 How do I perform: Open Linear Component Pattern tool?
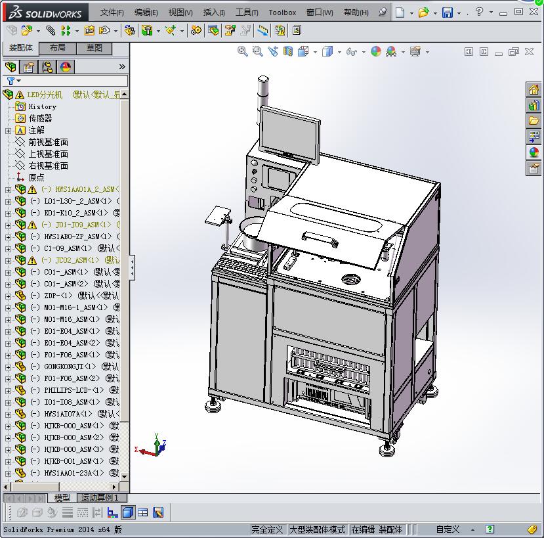tap(66, 31)
